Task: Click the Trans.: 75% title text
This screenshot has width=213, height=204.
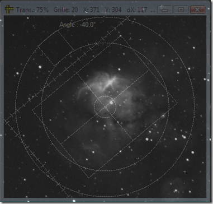Action: [x=32, y=10]
